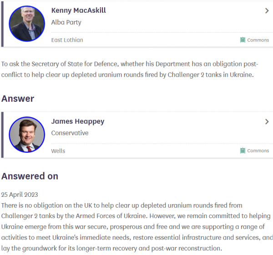
Task: Open Kenny MacAskill name link
Action: [x=79, y=10]
